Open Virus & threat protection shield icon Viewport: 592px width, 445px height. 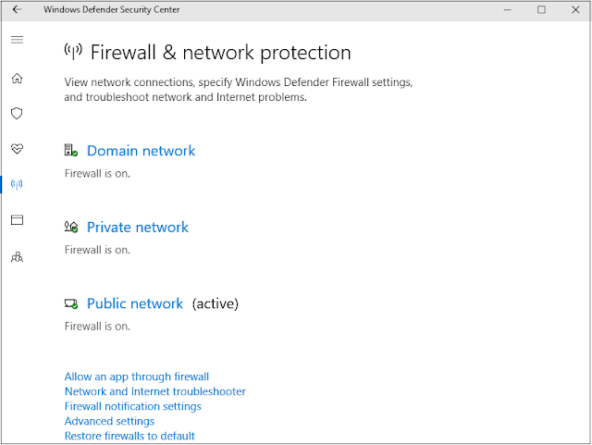pyautogui.click(x=17, y=113)
